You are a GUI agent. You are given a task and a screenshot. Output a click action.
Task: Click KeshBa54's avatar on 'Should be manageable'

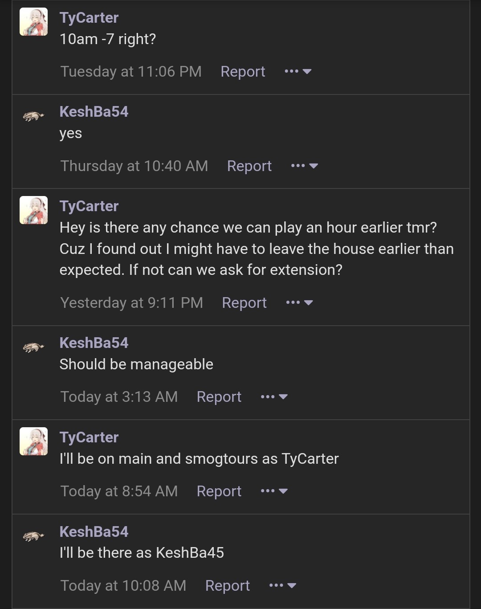33,347
